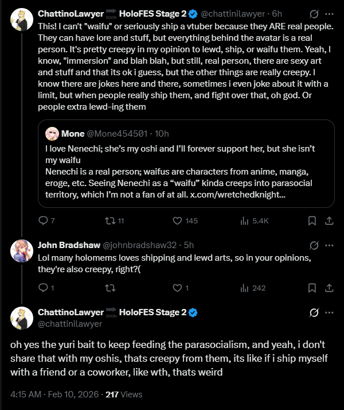Click Grok icon on top tweet
Screen dimensions: 344x410
[314, 13]
